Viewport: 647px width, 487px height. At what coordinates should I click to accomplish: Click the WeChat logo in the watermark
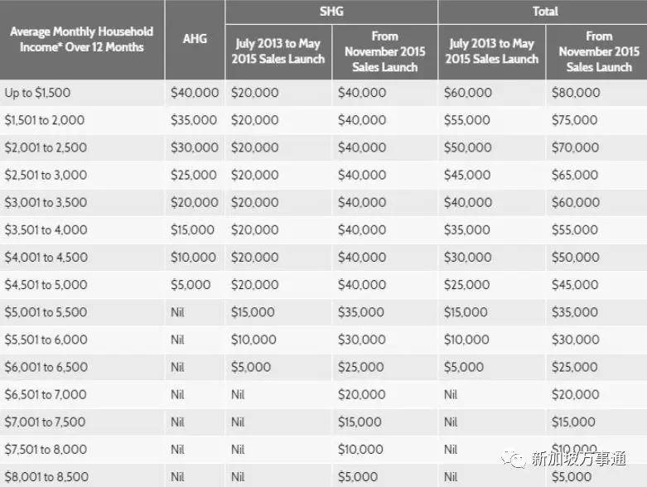click(515, 458)
